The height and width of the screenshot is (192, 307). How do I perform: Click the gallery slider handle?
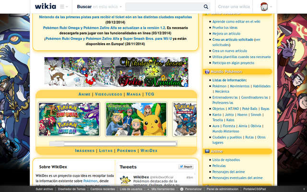tap(57, 144)
